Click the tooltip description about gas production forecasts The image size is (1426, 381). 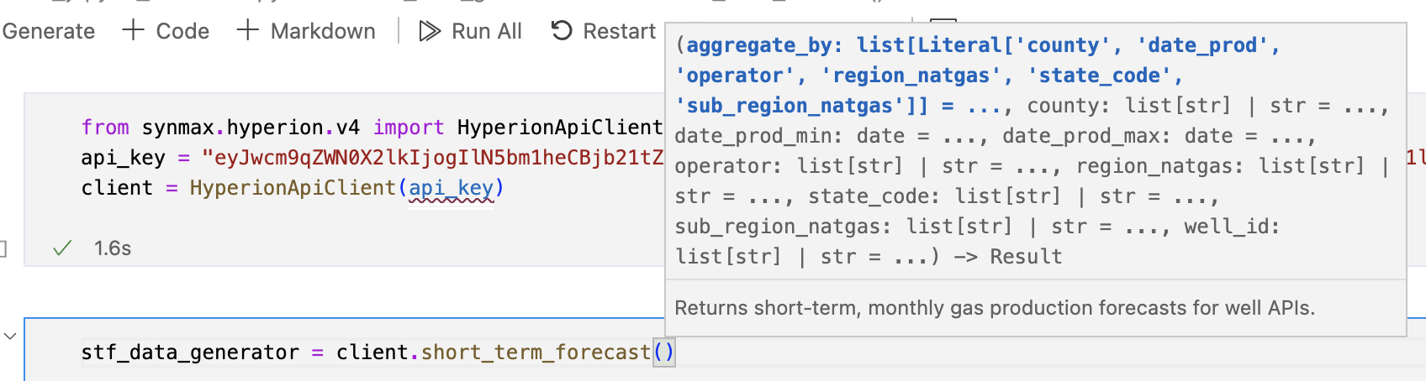(995, 308)
